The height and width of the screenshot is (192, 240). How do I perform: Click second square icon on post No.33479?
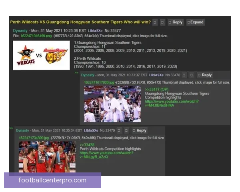point(126,130)
